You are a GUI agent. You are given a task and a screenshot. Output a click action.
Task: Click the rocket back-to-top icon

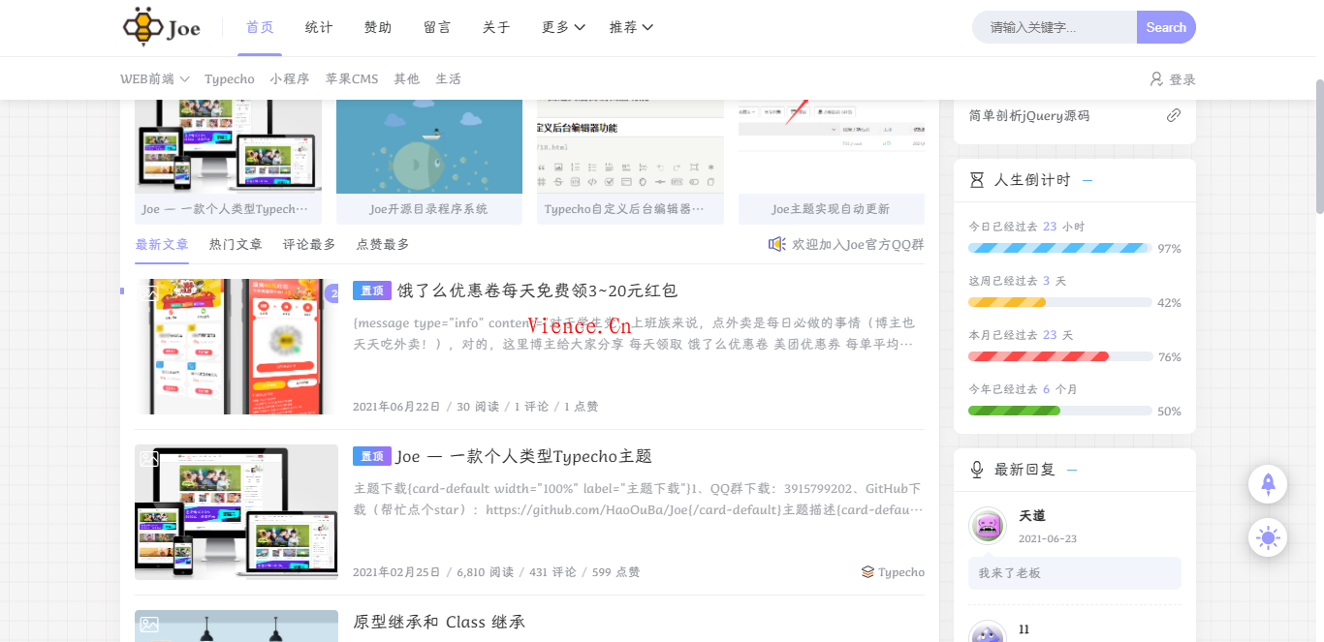(x=1268, y=483)
